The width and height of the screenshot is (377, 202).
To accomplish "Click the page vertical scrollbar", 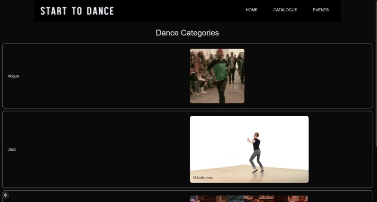I will coord(376,73).
